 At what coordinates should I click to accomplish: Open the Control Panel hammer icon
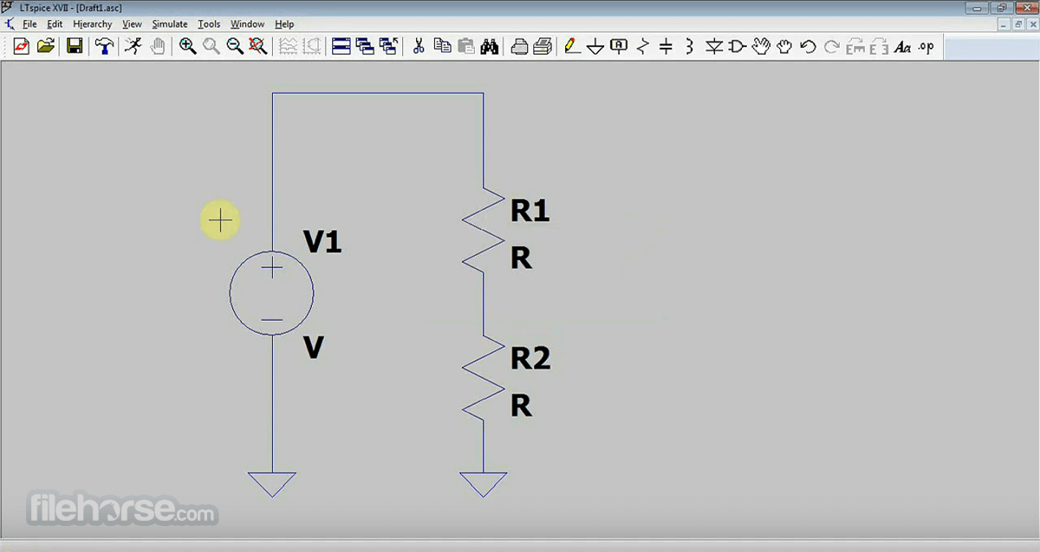(x=104, y=46)
